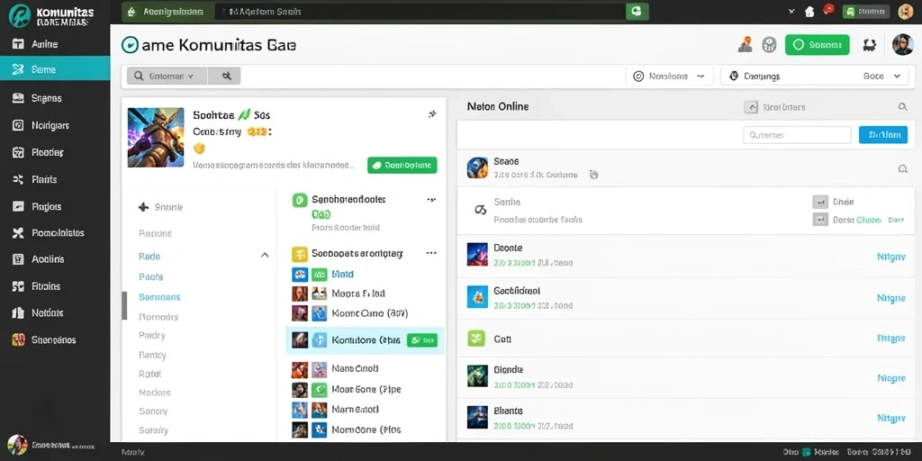Select the Moore Fı Ied list row

(x=365, y=294)
